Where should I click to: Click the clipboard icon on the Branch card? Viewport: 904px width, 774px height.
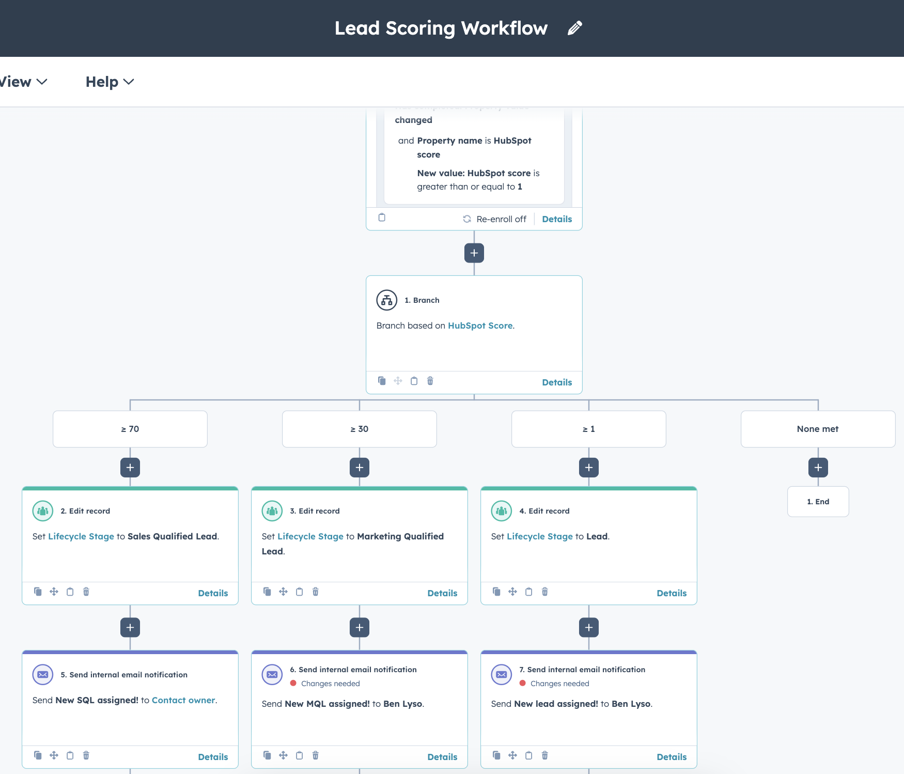point(414,381)
